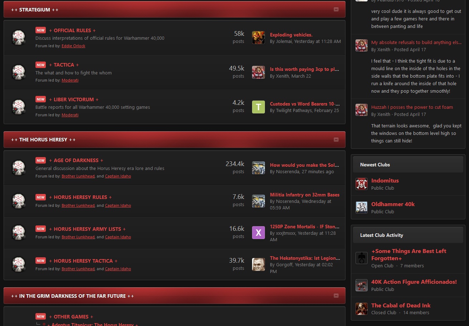
Task: Collapse In the Grim Darkness category
Action: pos(336,296)
